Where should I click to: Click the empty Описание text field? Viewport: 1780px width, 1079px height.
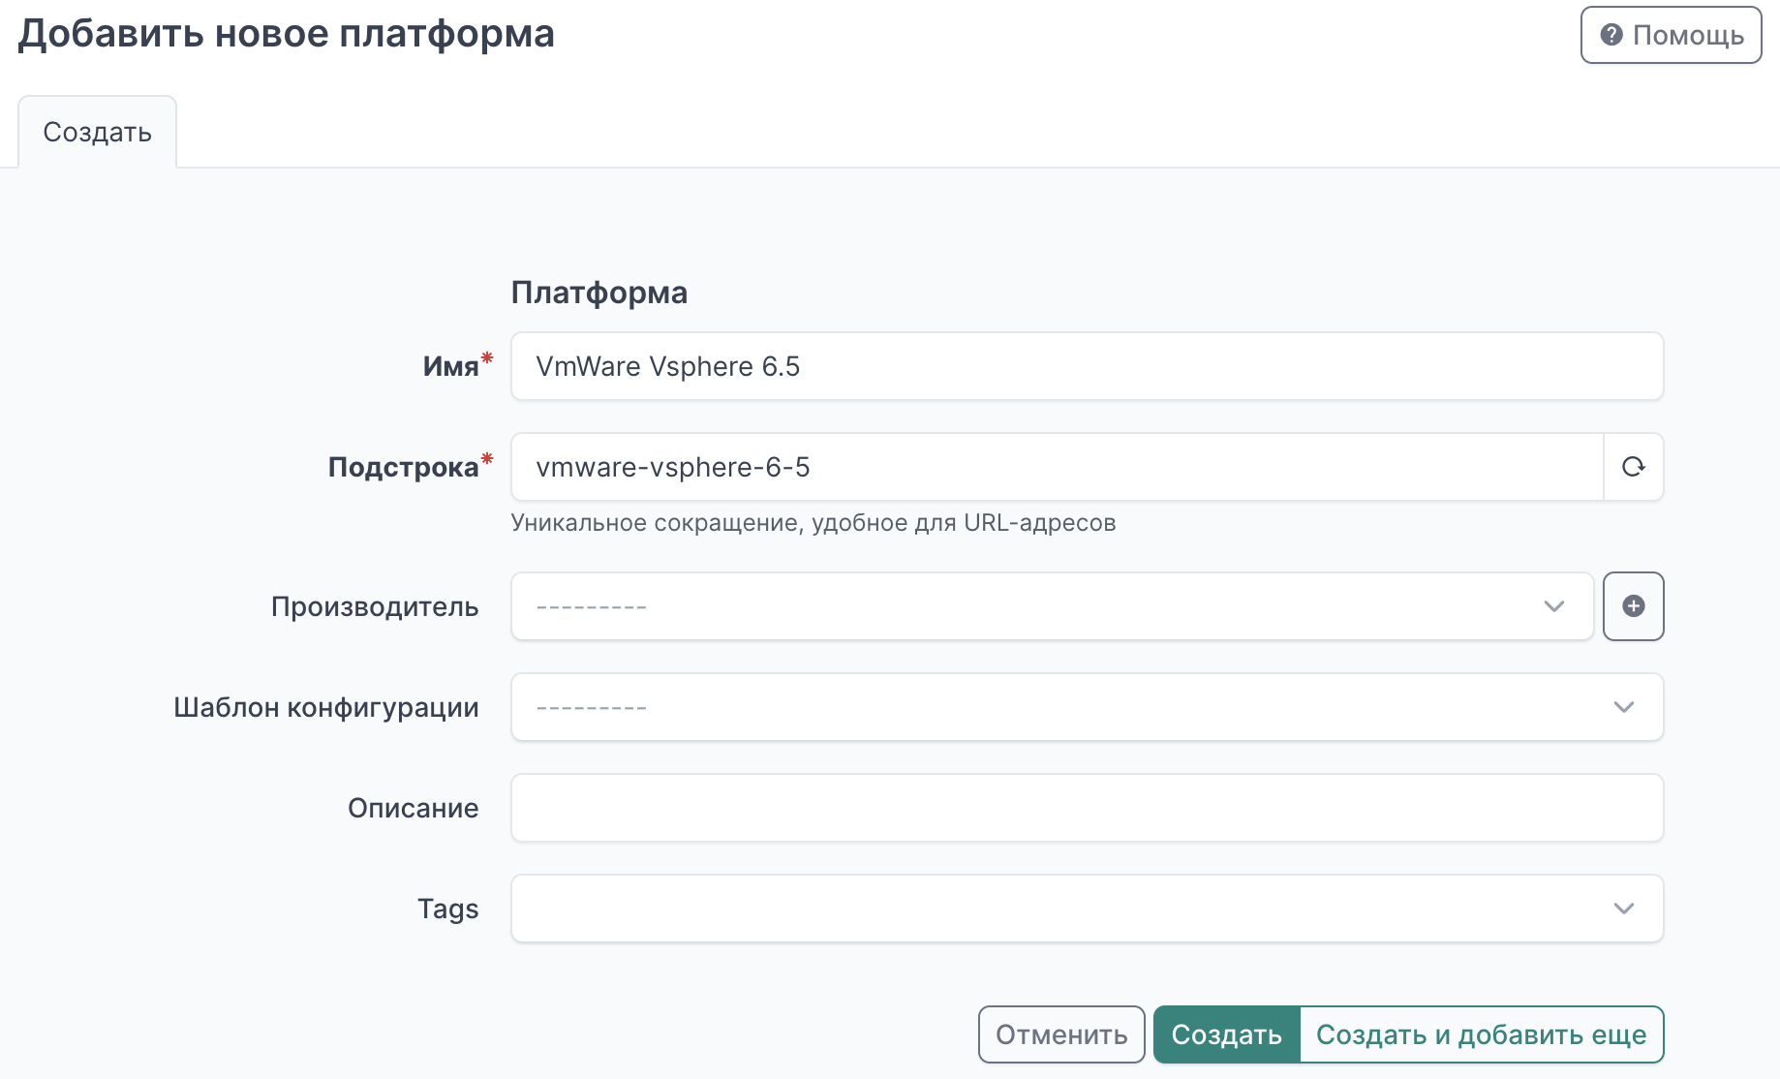[1085, 808]
